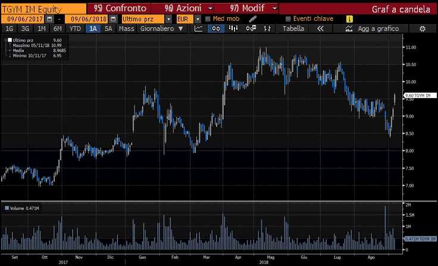Select the candlestick chart style icon
Image resolution: width=438 pixels, height=266 pixels.
coord(215,28)
